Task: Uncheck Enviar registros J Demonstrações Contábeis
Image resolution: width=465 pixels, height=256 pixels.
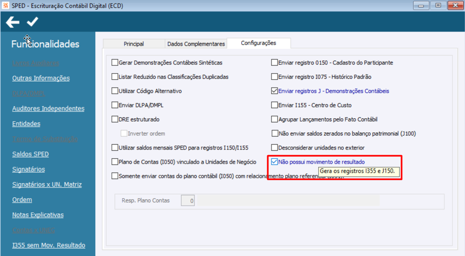Action: click(x=274, y=91)
